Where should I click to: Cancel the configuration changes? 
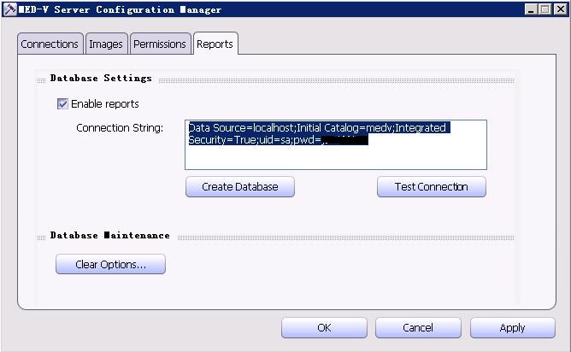(x=418, y=327)
